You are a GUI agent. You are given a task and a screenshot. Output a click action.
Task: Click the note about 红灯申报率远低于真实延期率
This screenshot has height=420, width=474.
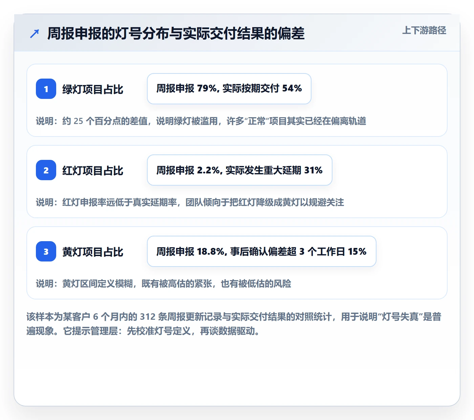point(190,203)
